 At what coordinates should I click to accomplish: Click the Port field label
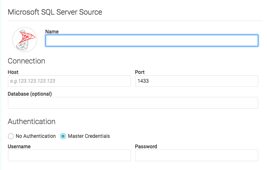[140, 72]
